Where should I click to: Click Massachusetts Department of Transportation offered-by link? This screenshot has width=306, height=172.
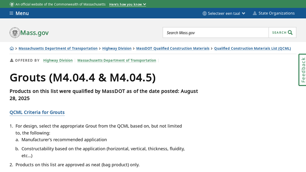pyautogui.click(x=117, y=60)
